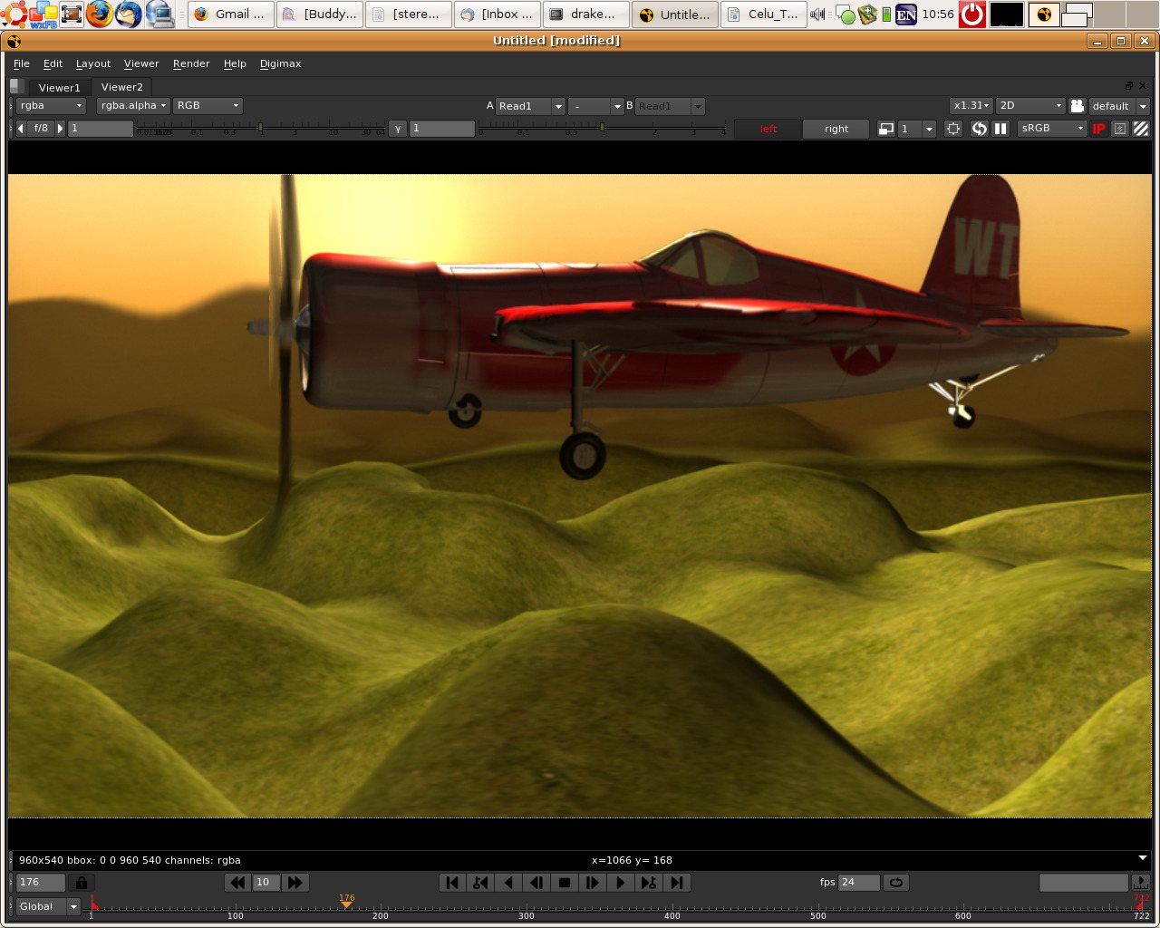The width and height of the screenshot is (1160, 928).
Task: Play the sequence backward
Action: (x=508, y=883)
